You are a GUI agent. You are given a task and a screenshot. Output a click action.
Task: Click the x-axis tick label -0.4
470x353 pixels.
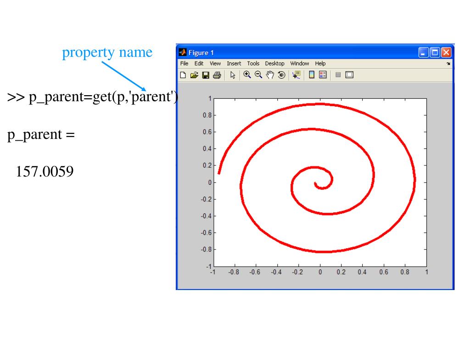pyautogui.click(x=276, y=272)
